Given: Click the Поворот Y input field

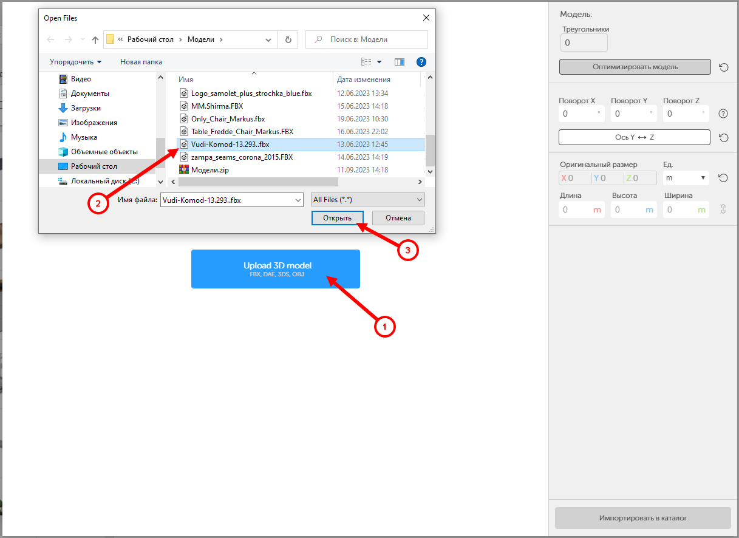Looking at the screenshot, I should (x=634, y=114).
